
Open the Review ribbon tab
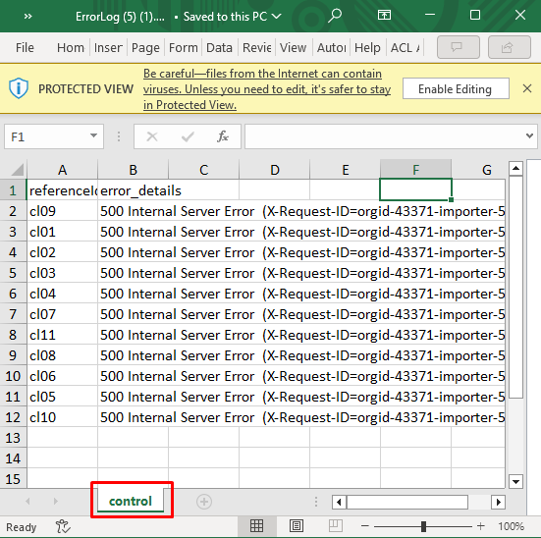click(256, 47)
